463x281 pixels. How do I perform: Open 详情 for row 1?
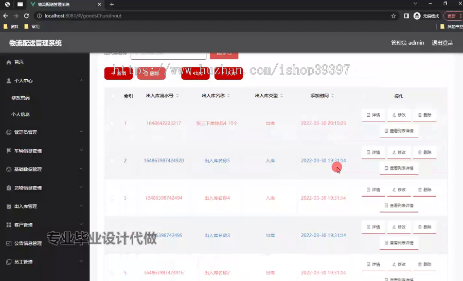coord(373,115)
